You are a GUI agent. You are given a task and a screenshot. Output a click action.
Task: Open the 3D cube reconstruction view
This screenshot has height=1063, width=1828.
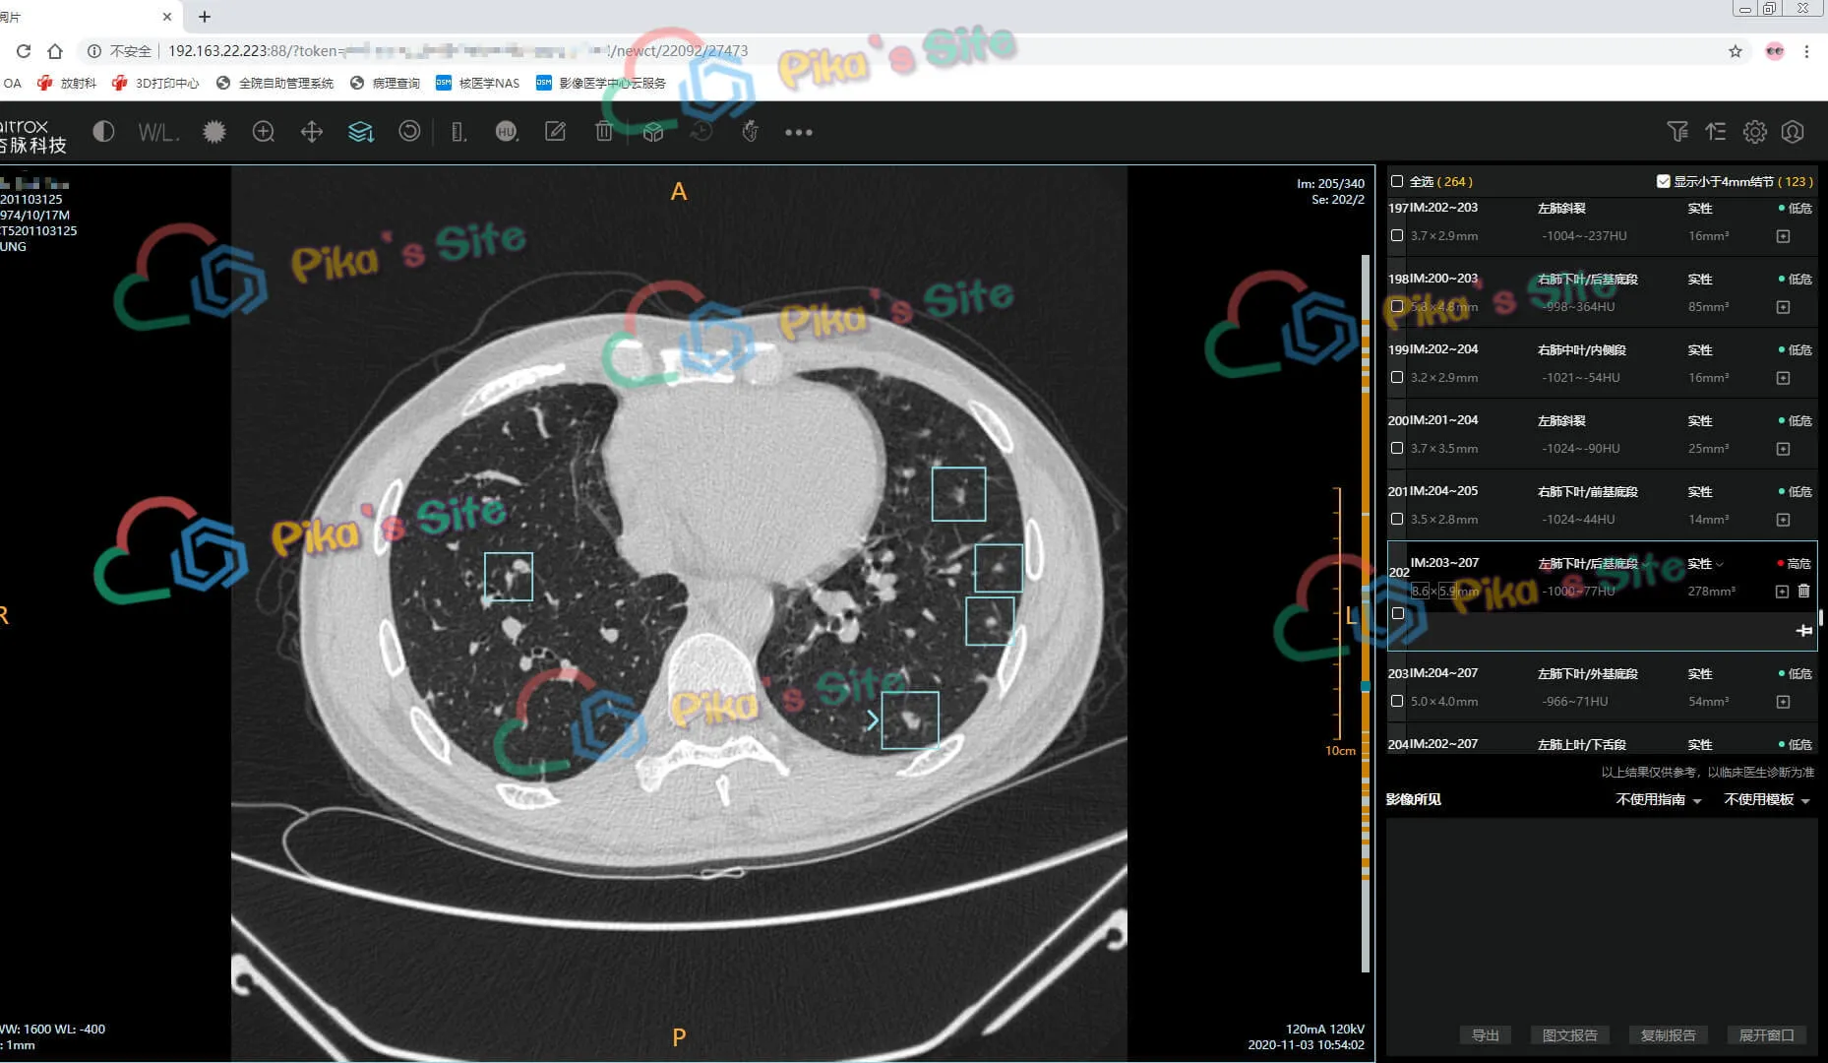click(x=652, y=132)
